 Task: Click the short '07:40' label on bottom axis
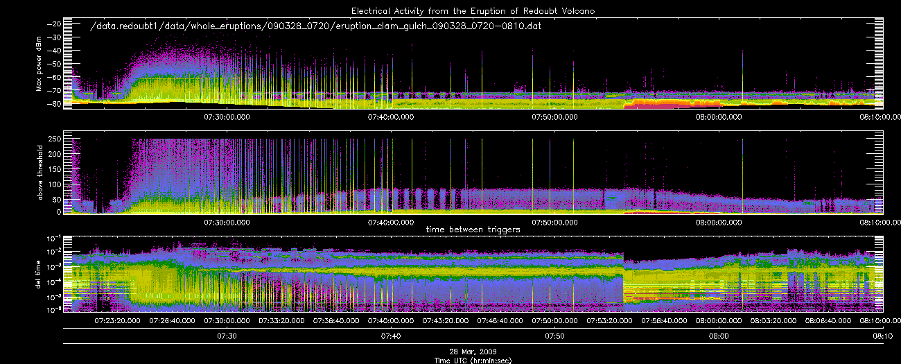tap(392, 336)
